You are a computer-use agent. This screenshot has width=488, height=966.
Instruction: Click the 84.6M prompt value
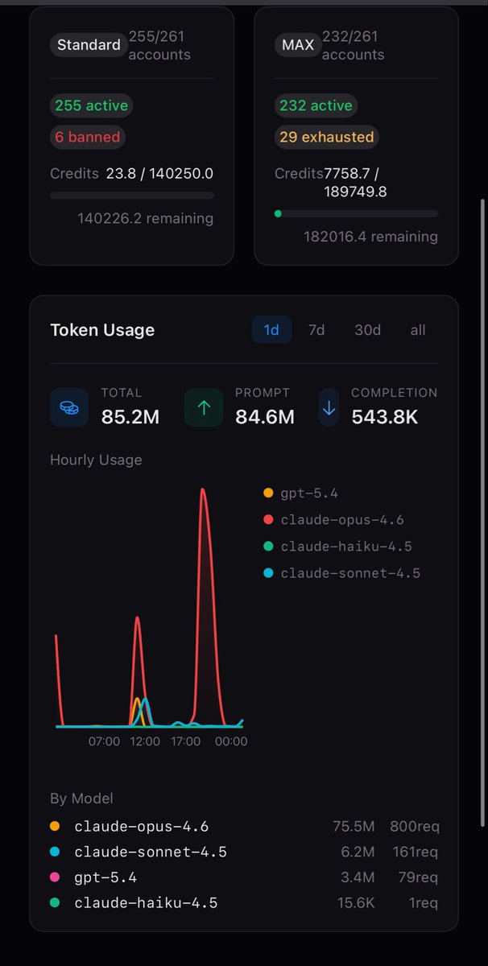point(265,416)
